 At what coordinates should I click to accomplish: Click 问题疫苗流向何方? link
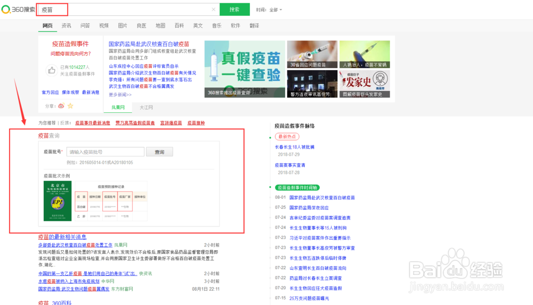pyautogui.click(x=71, y=54)
